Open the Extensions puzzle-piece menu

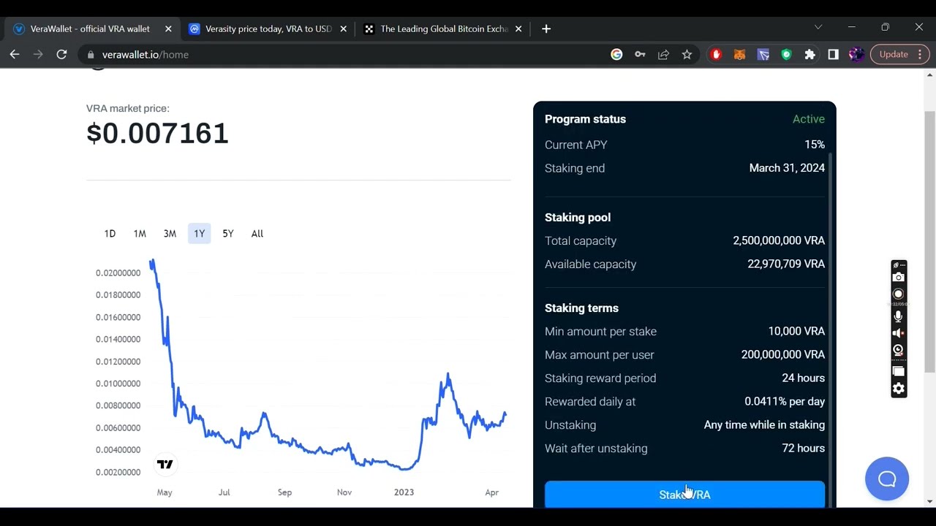[x=809, y=54]
